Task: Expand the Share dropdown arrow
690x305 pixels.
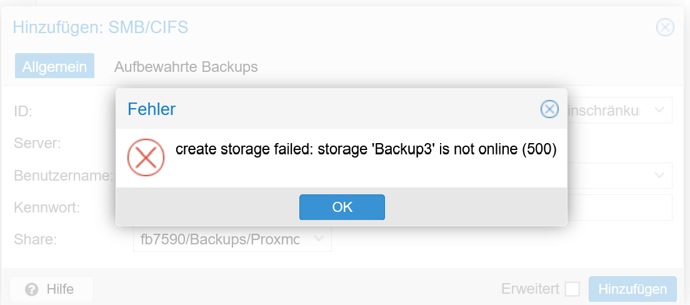Action: [319, 239]
